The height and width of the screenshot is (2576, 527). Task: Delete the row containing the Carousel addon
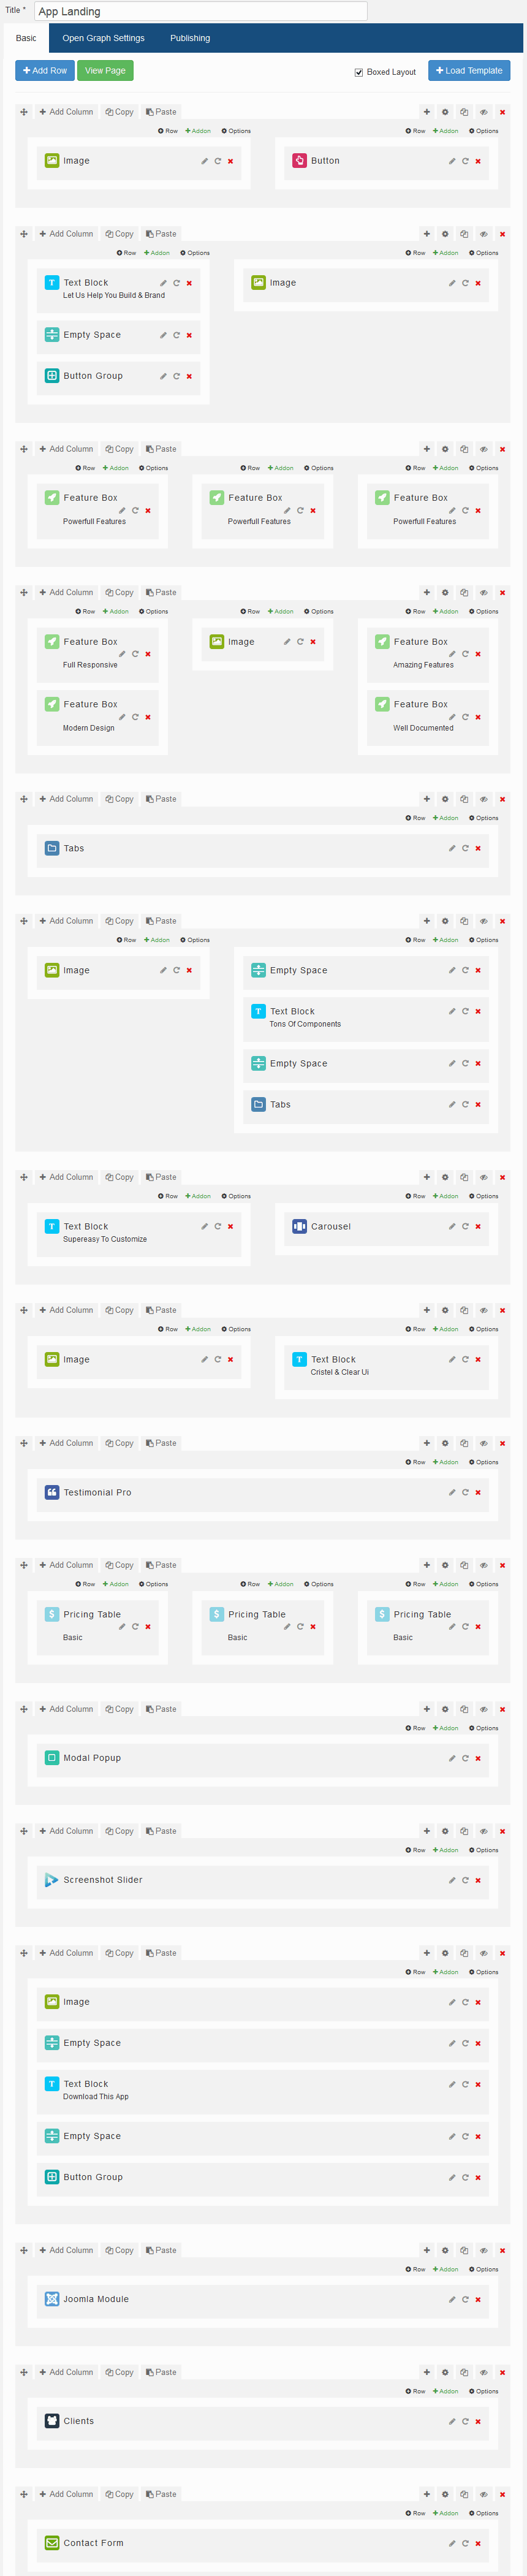[503, 1178]
